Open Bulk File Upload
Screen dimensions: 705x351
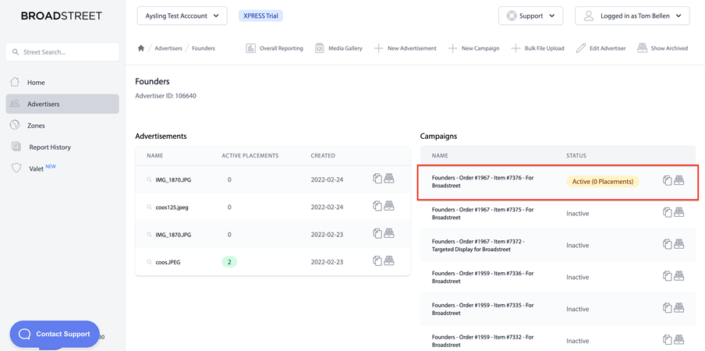(538, 48)
